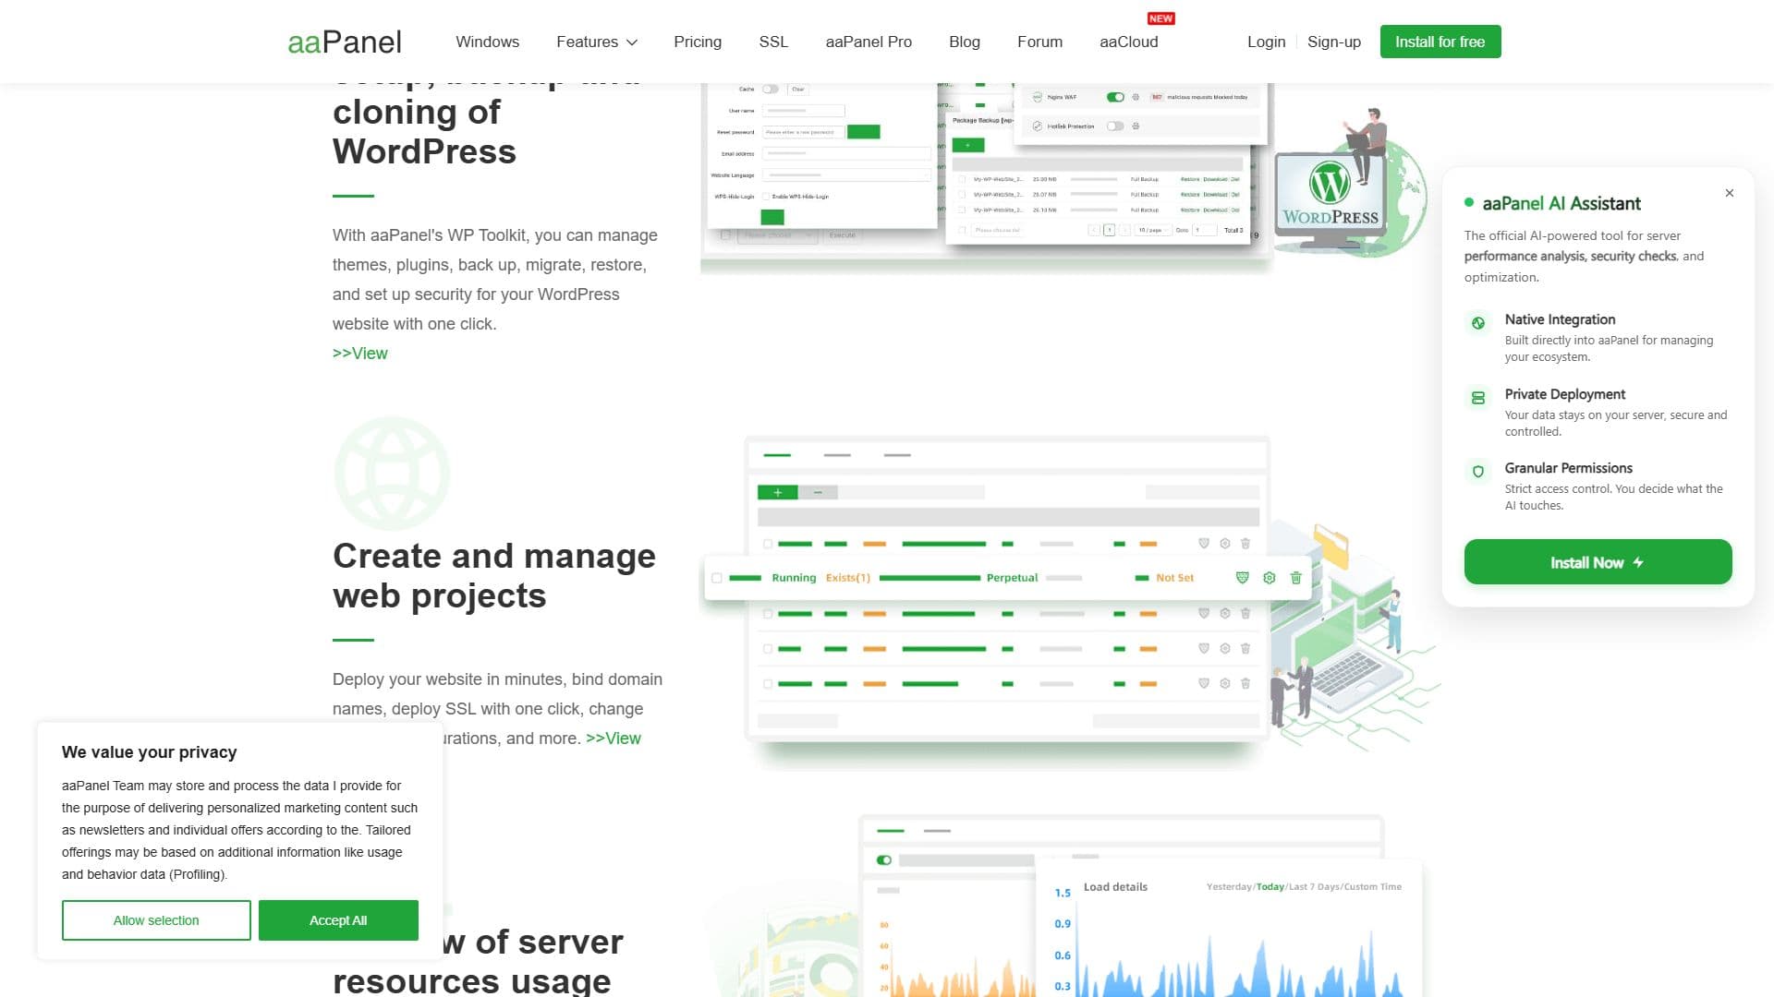
Task: Click the We value your privacy heading
Action: [x=150, y=752]
